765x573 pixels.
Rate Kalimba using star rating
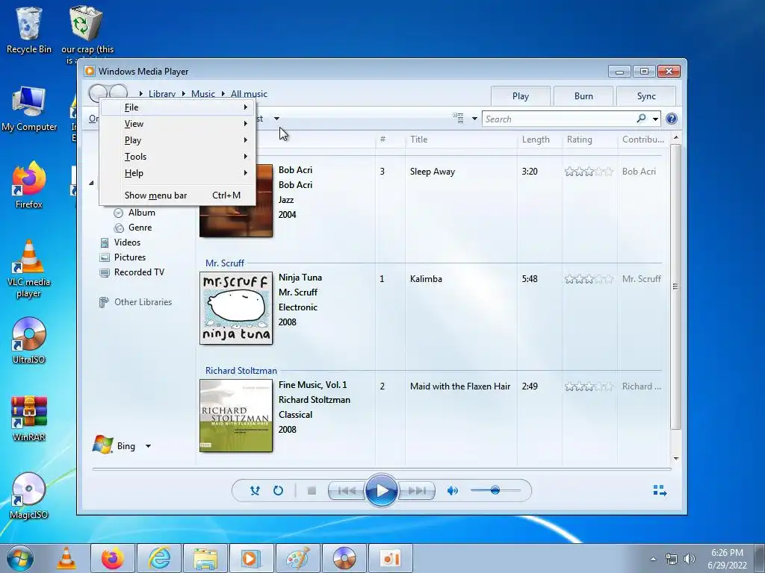coord(589,279)
